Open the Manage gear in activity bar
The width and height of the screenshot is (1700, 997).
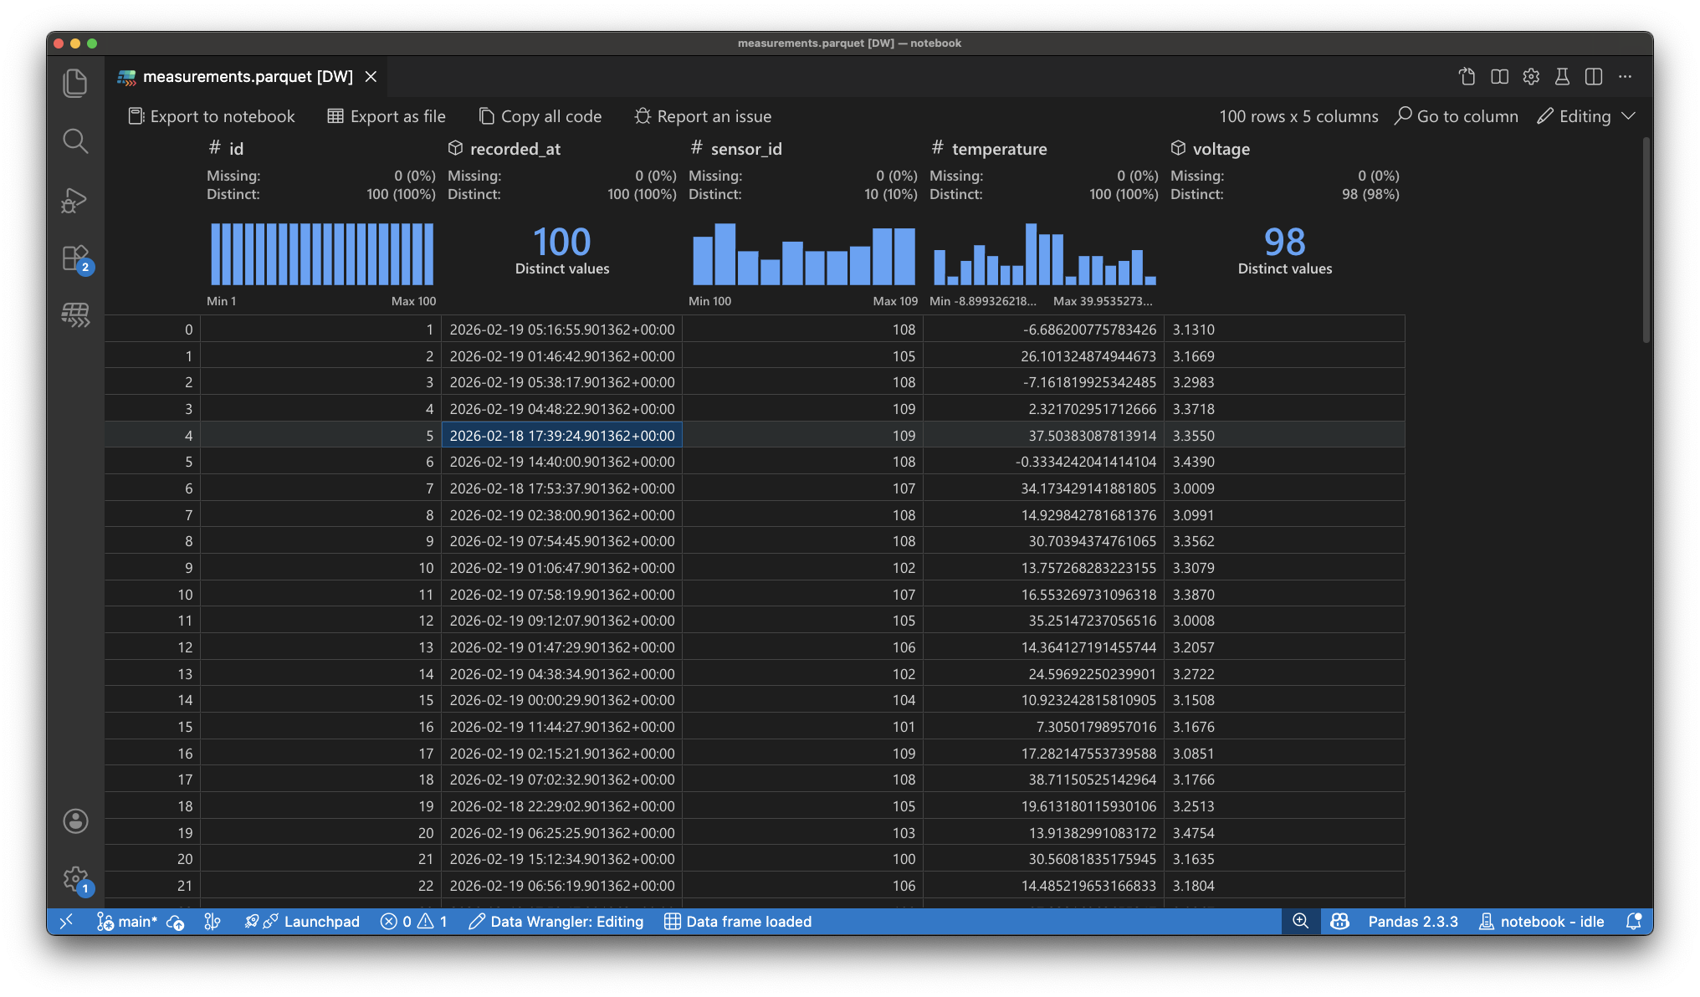pyautogui.click(x=75, y=878)
